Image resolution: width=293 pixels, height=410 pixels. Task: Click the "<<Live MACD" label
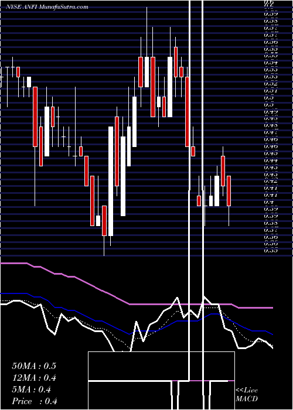[247, 394]
